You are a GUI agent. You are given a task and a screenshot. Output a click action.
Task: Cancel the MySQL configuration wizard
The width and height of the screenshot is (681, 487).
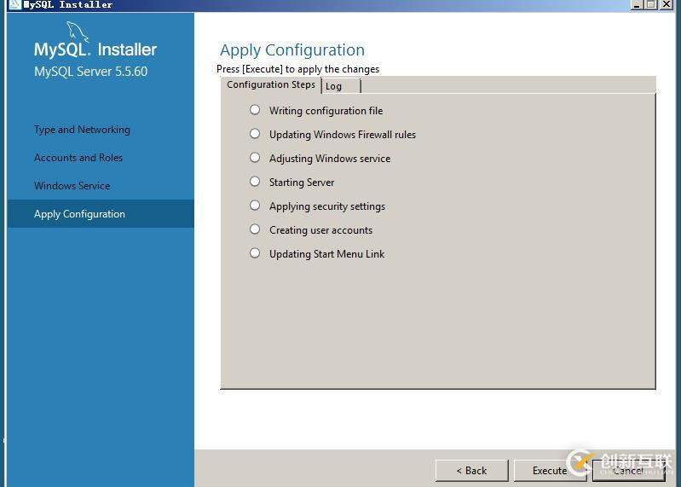(x=628, y=471)
